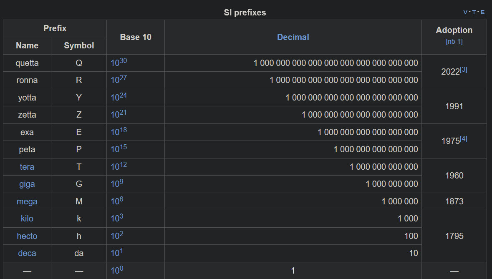Viewport: 492px width, 279px height.
Task: Click the decimal value '1 000 000 000'
Action: click(x=392, y=184)
